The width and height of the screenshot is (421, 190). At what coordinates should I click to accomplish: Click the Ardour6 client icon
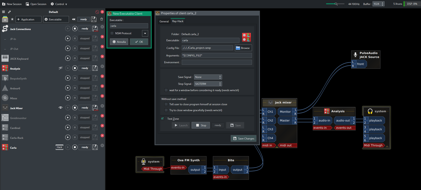5,88
